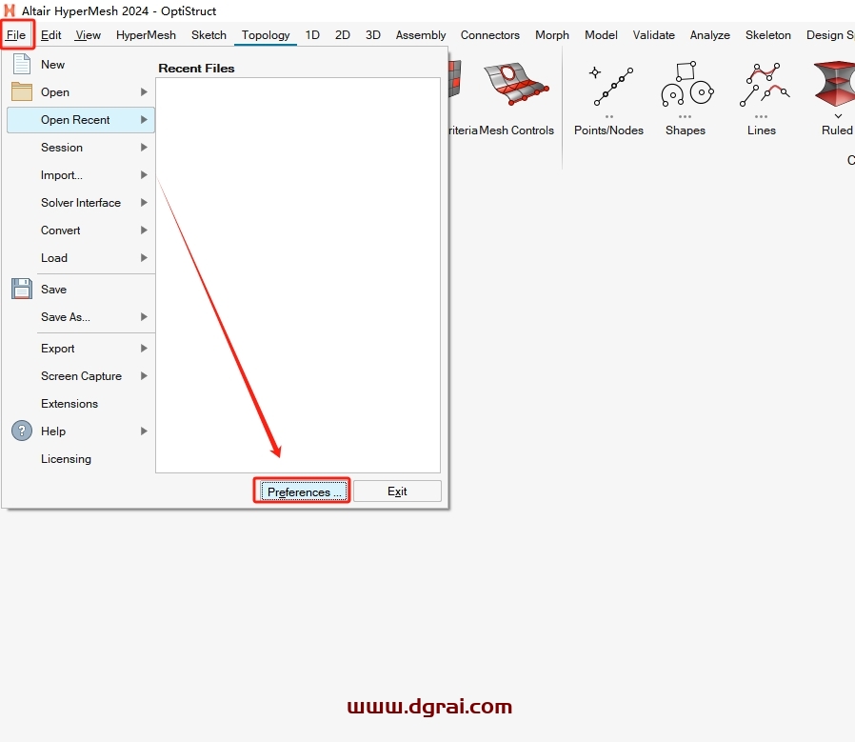
Task: Open the Ruled tool dropdown chevron
Action: pos(838,116)
